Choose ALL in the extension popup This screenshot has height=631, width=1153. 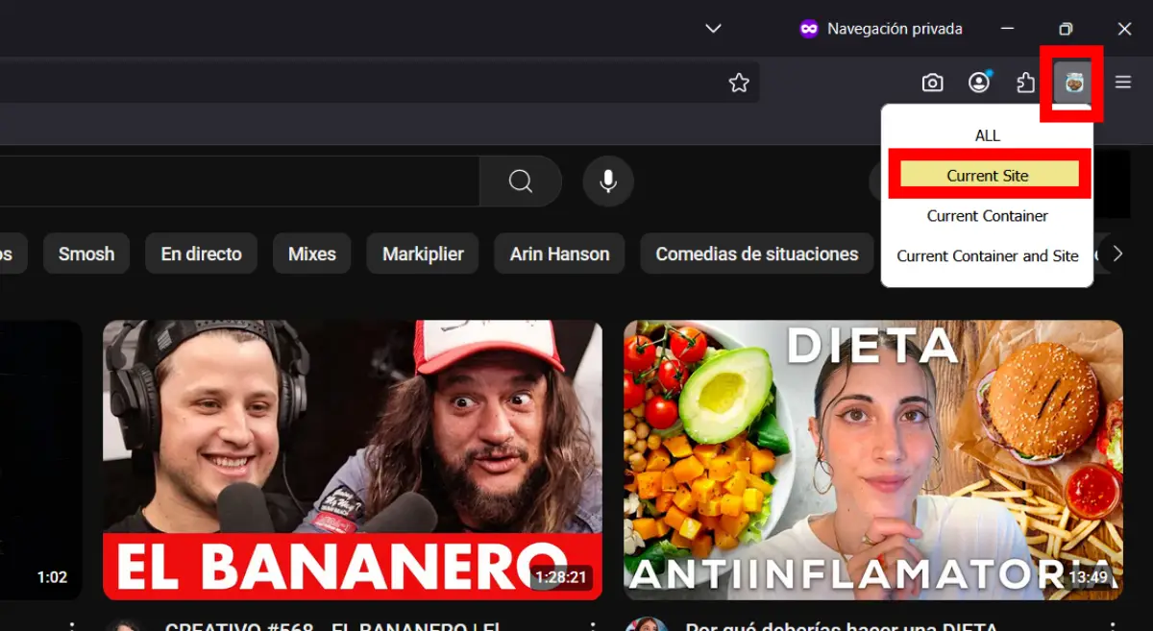click(987, 135)
